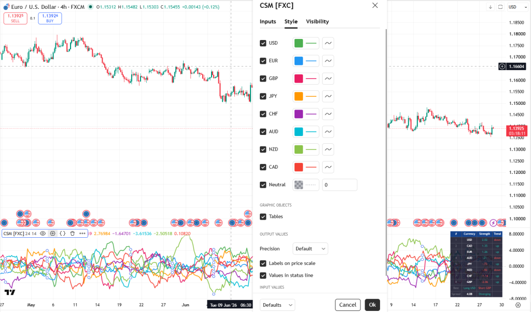
Task: Click the 4h timeframe label in the chart title
Action: 64,7
